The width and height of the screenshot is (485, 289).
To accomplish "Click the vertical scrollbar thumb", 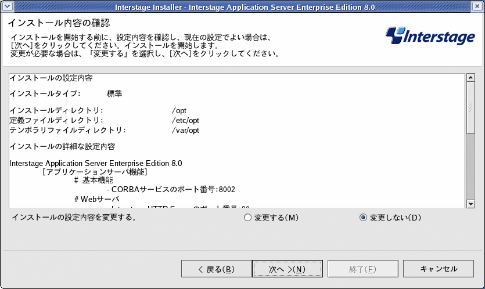I will pos(470,107).
